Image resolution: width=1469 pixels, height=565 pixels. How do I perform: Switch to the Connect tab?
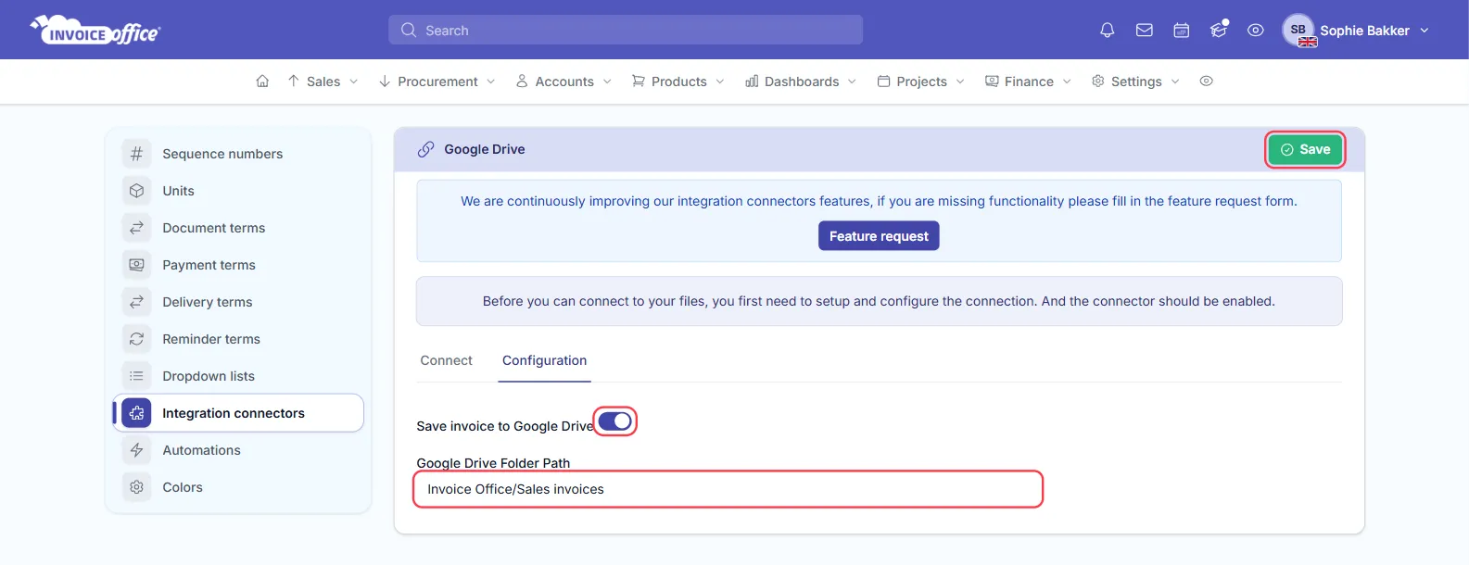446,360
